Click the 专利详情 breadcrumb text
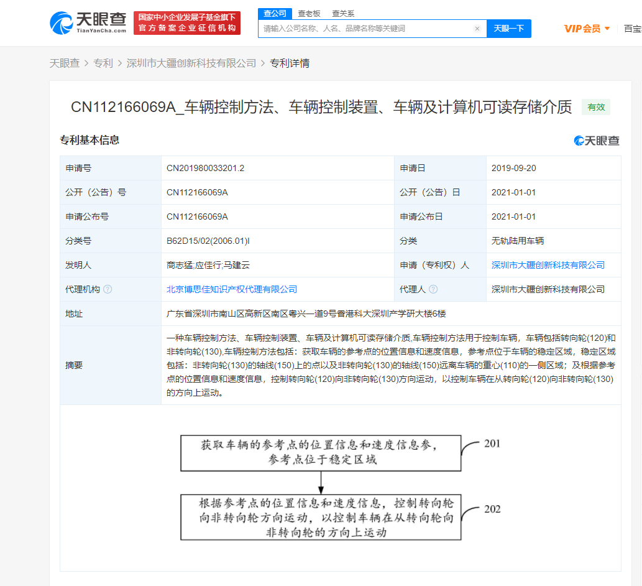 coord(290,63)
